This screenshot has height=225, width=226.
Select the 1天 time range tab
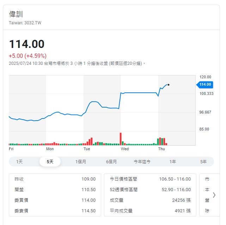click(x=19, y=162)
